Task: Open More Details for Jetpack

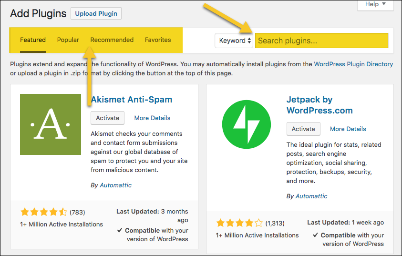Action: click(x=348, y=129)
